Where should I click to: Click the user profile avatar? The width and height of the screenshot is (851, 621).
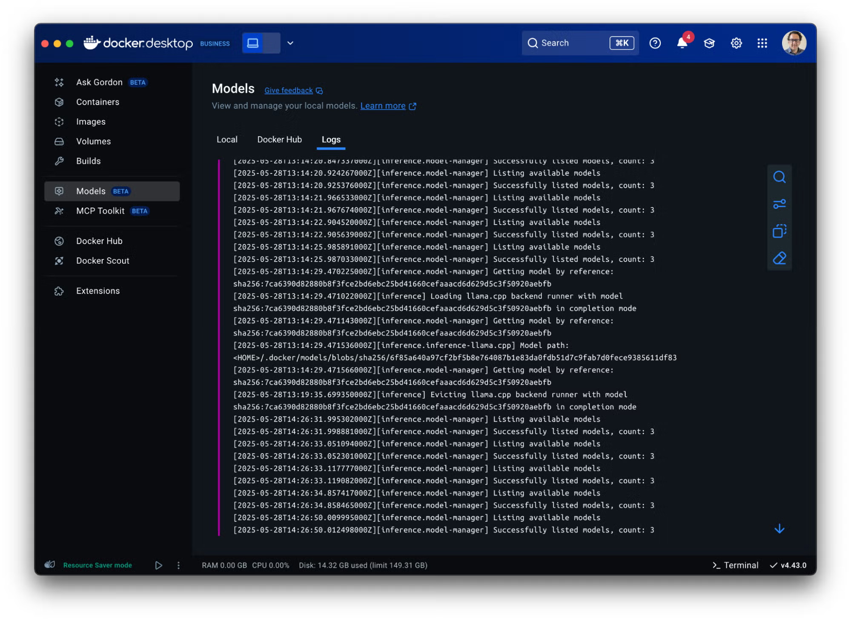pyautogui.click(x=794, y=43)
